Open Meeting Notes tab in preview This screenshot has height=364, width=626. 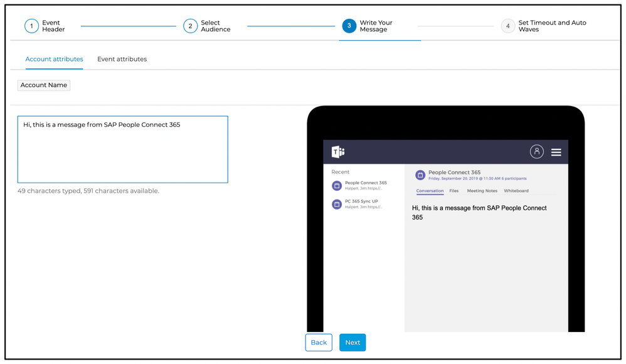[x=482, y=191]
